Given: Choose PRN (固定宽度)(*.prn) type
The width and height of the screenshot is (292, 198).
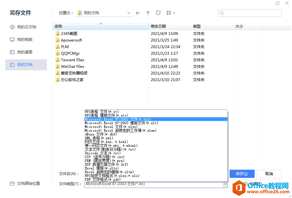Looking at the screenshot, I should click(156, 161).
